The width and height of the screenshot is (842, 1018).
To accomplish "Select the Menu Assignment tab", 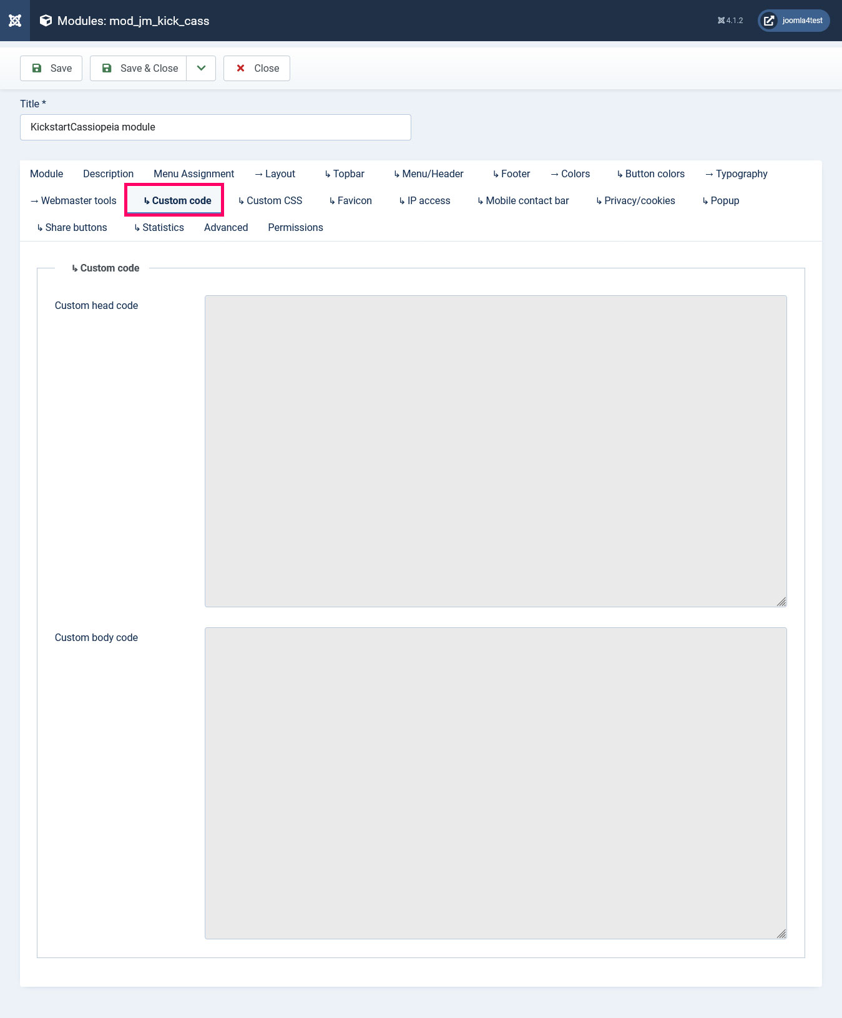I will (x=193, y=174).
